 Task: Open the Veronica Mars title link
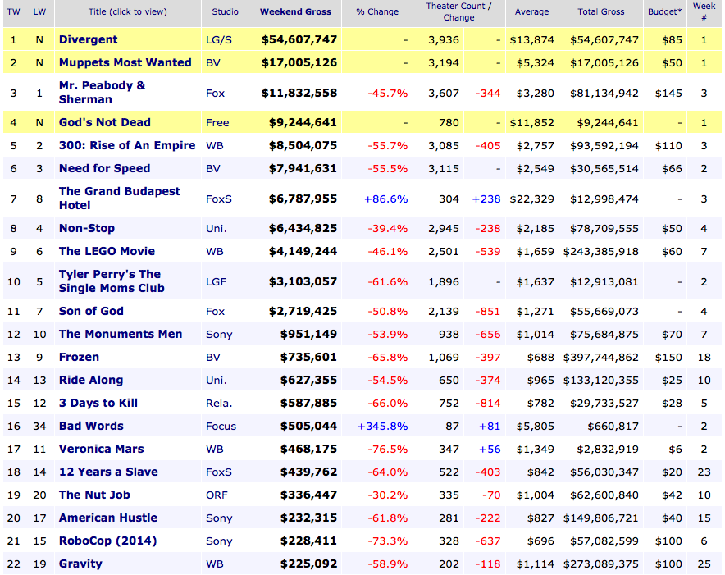(101, 449)
